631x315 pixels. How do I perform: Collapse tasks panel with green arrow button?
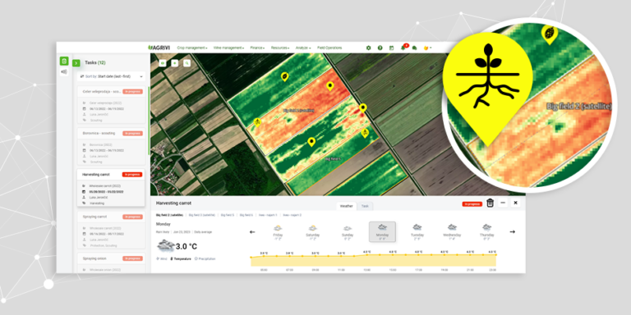pyautogui.click(x=76, y=63)
